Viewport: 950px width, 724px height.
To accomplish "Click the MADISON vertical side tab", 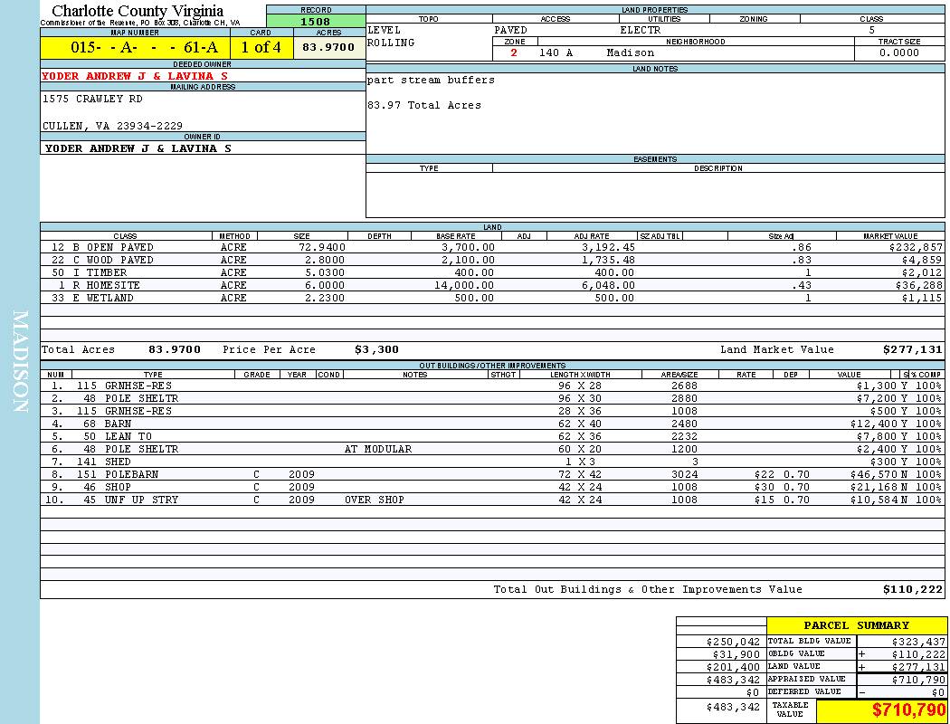I will [x=20, y=362].
